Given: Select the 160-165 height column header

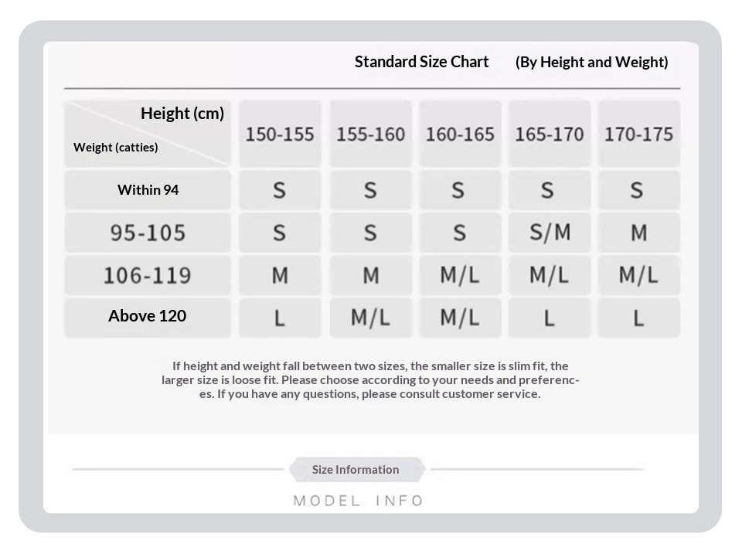Looking at the screenshot, I should pyautogui.click(x=460, y=134).
